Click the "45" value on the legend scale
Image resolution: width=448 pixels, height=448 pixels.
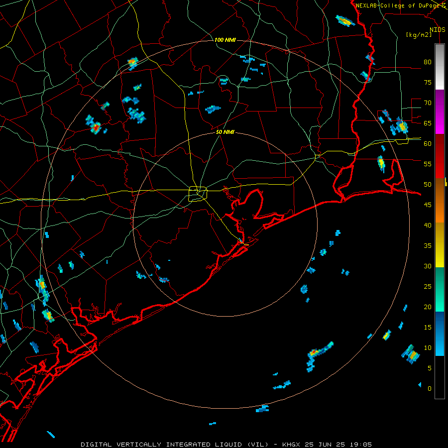[428, 205]
